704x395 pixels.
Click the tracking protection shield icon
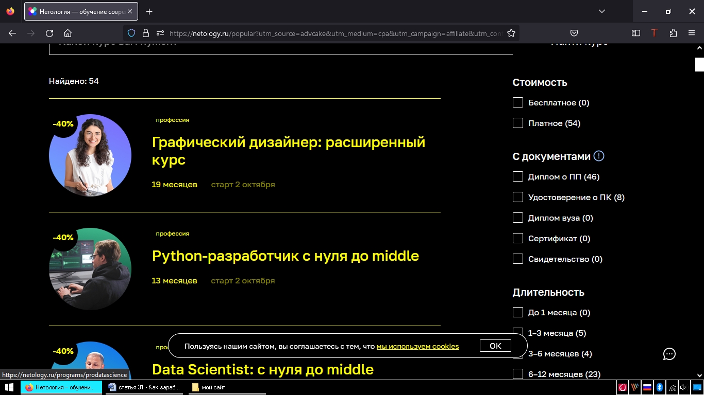click(131, 33)
